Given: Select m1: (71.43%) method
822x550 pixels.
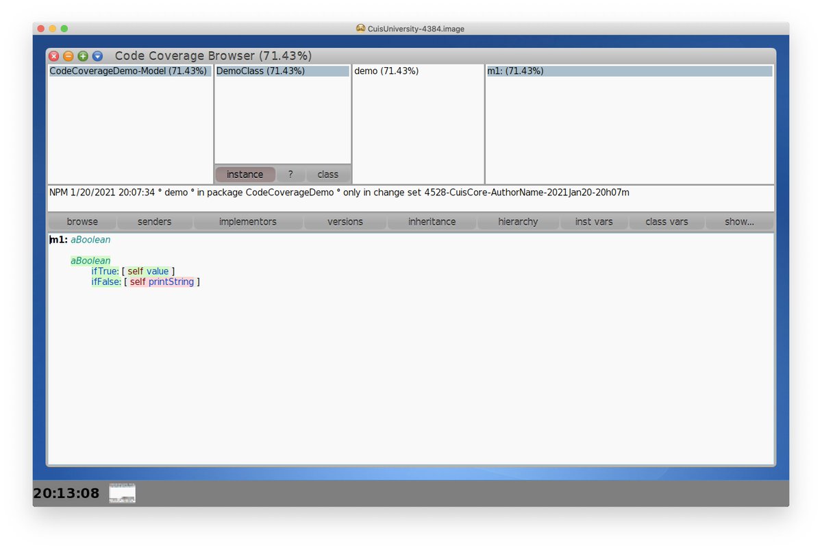Looking at the screenshot, I should click(x=630, y=71).
